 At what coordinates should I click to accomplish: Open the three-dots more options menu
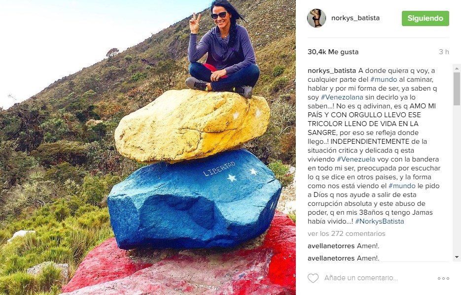pos(443,278)
